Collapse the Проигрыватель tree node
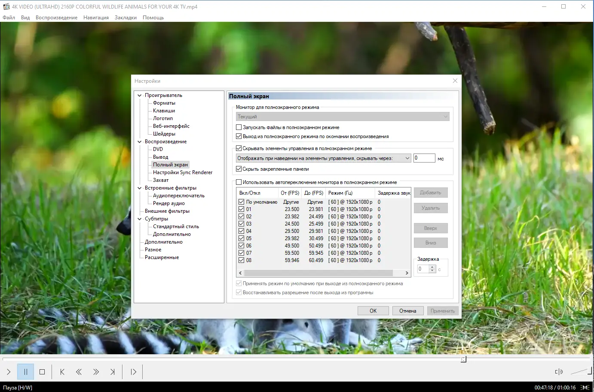The image size is (594, 392). click(139, 95)
